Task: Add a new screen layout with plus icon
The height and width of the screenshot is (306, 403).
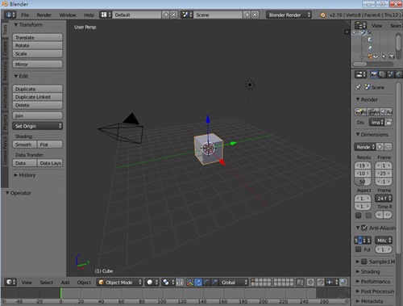Action: pyautogui.click(x=166, y=15)
